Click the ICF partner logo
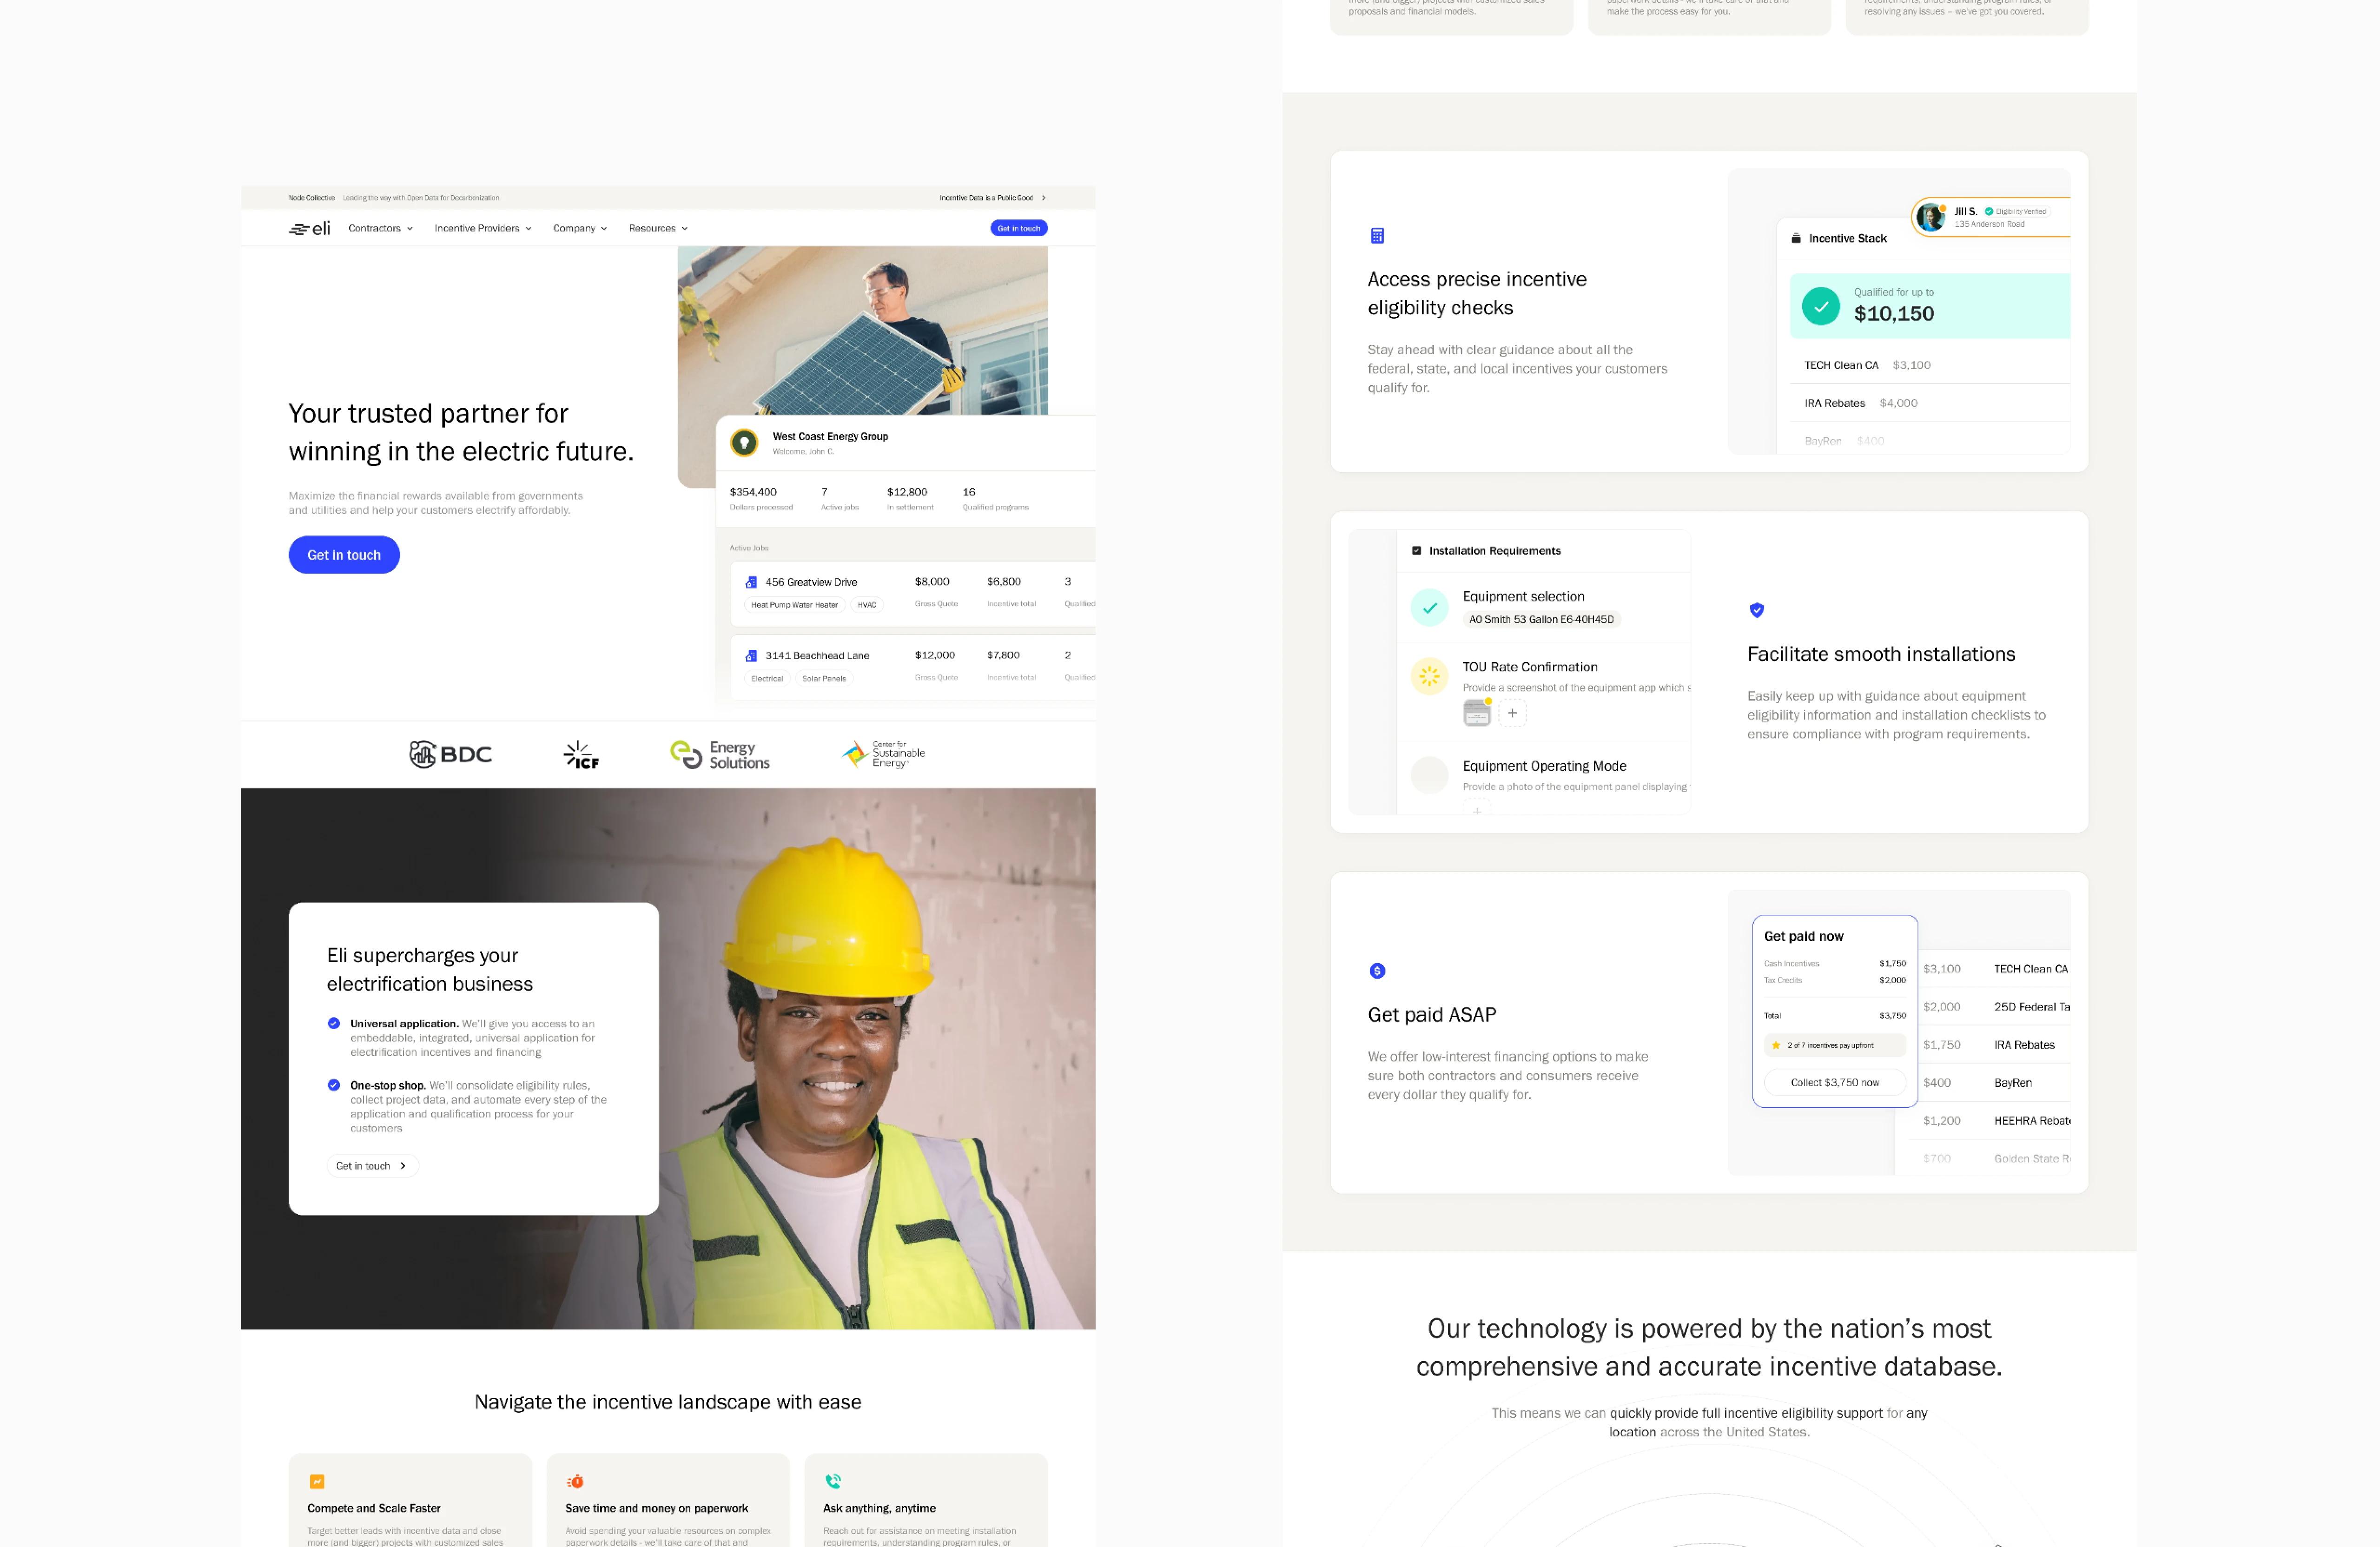 tap(581, 755)
